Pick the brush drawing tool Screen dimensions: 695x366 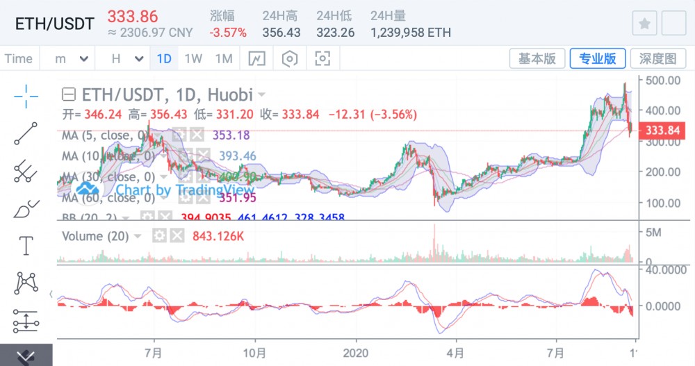pos(26,208)
